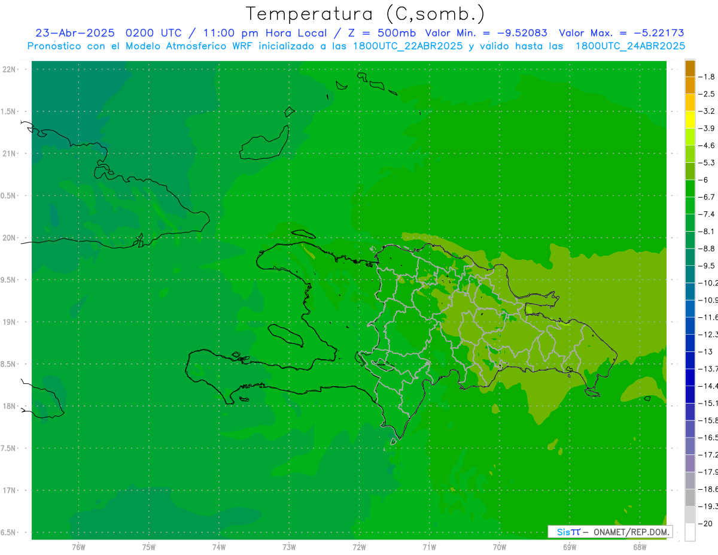This screenshot has width=718, height=555.
Task: Click the "18N" latitude label
Action: (10, 406)
